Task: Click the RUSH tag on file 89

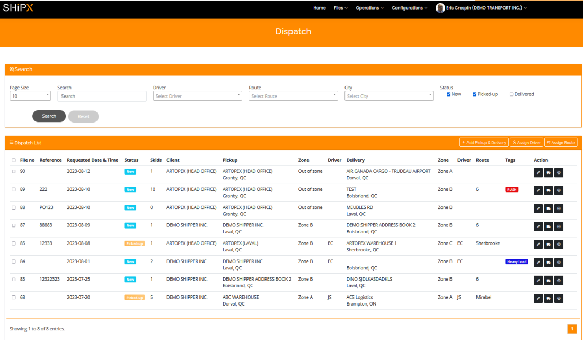Action: (511, 190)
